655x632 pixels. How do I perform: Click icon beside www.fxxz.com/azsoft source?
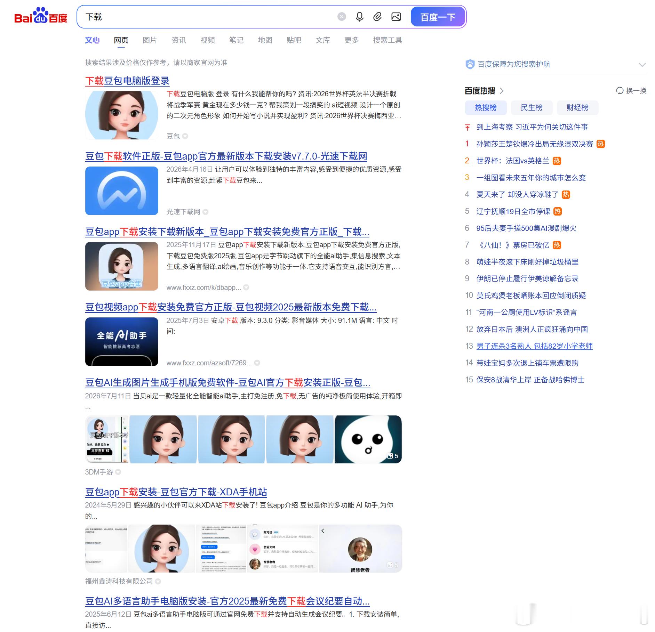pos(257,363)
